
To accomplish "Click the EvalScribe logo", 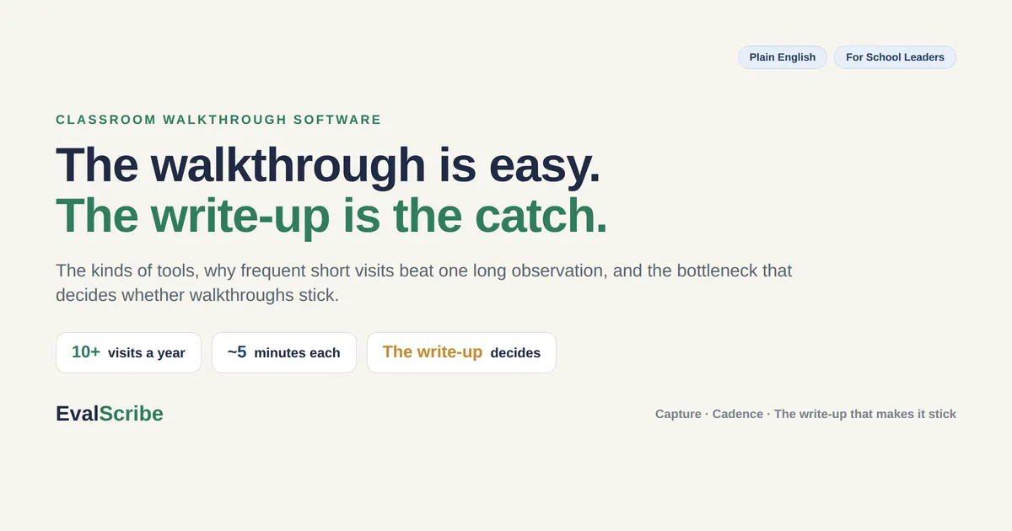I will (110, 414).
